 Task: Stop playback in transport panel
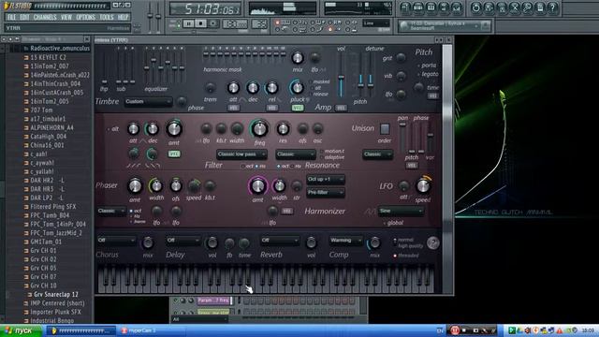pos(200,24)
